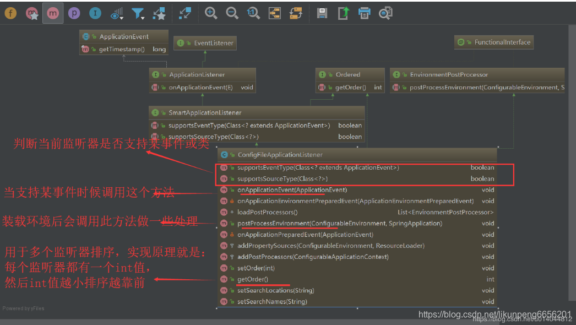Image resolution: width=576 pixels, height=325 pixels.
Task: Click supportsEventType in the SmartApplicationListener node
Action: (x=257, y=126)
